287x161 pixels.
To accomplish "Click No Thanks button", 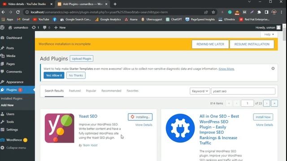I will pyautogui.click(x=76, y=76).
